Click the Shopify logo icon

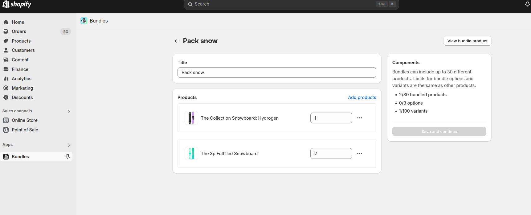tap(6, 4)
